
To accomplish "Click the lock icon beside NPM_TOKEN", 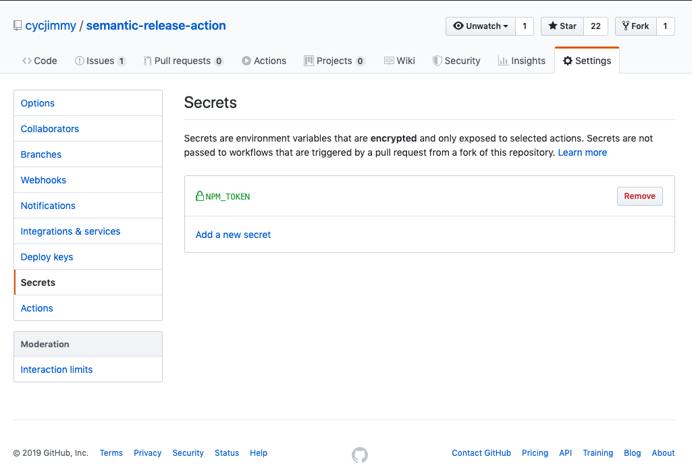I will coord(199,196).
